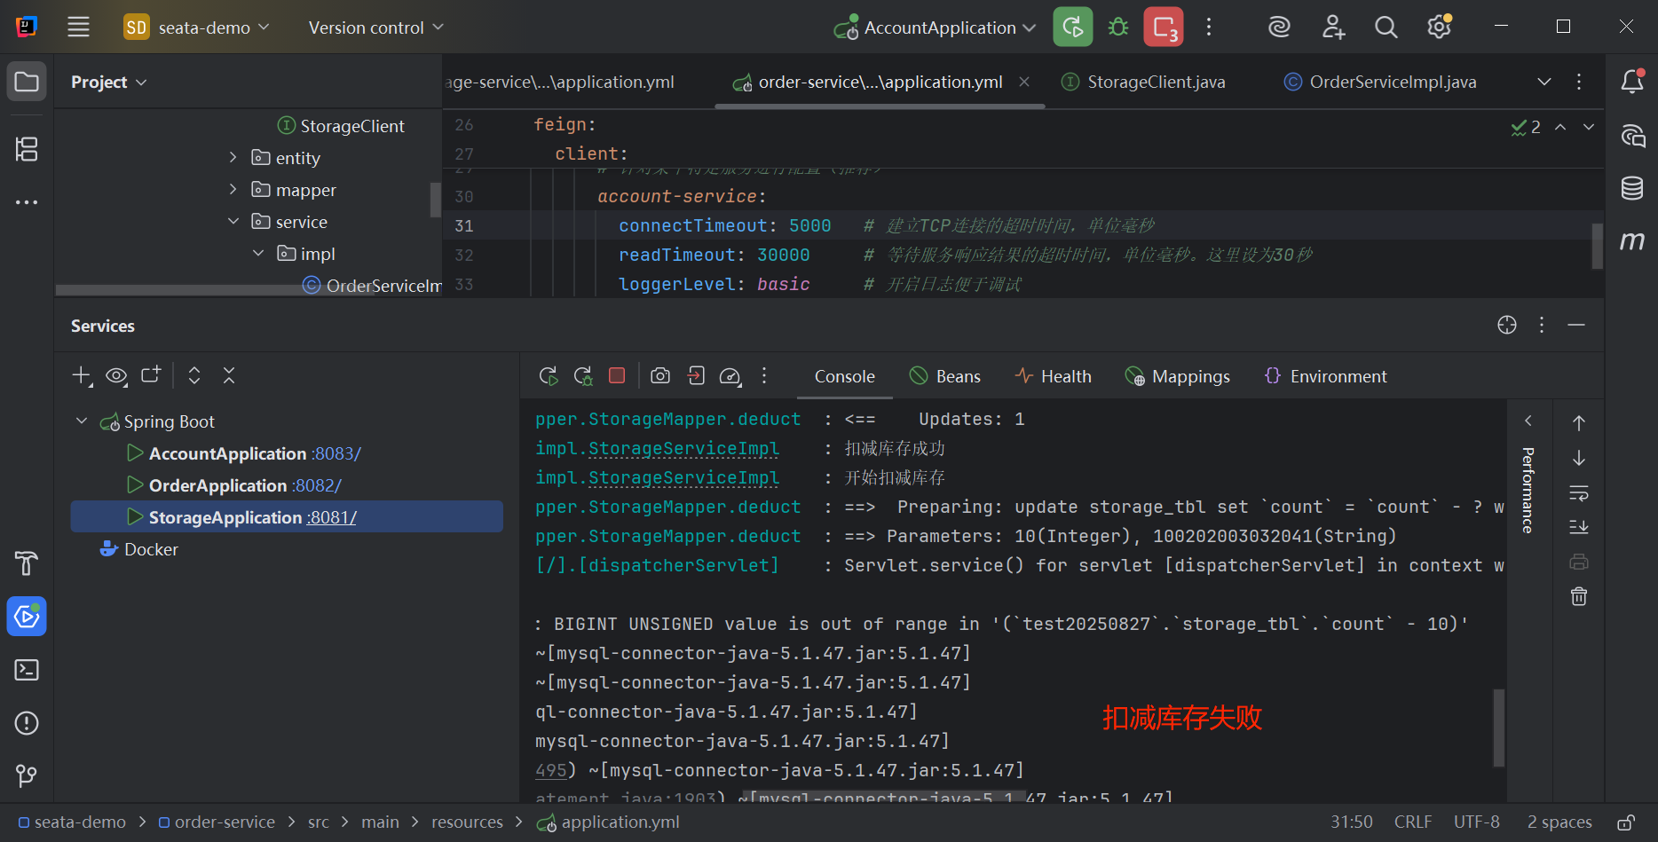Go to next highlighted problem arrow
Screen dimensions: 1658x842
click(x=1589, y=127)
